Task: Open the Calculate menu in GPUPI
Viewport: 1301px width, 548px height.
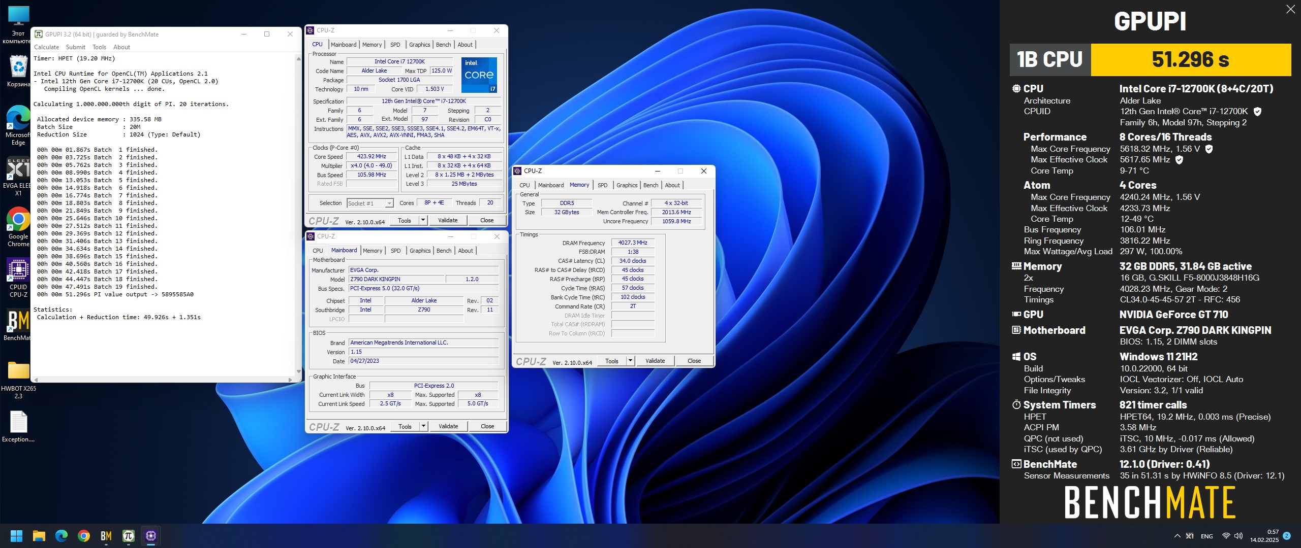Action: [x=46, y=47]
